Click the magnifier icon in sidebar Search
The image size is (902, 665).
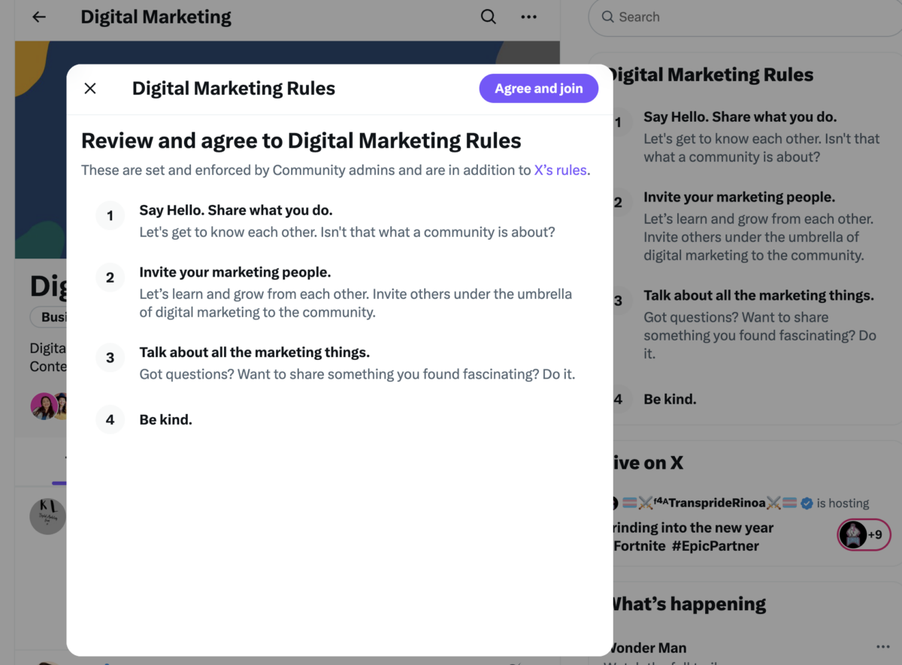pos(607,17)
